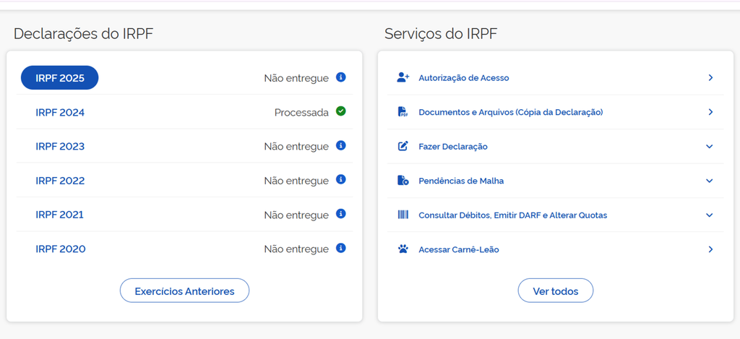Open Documentos e Arquivos (Cópia da Declaração) link
Screen dimensions: 740x339
pos(511,112)
